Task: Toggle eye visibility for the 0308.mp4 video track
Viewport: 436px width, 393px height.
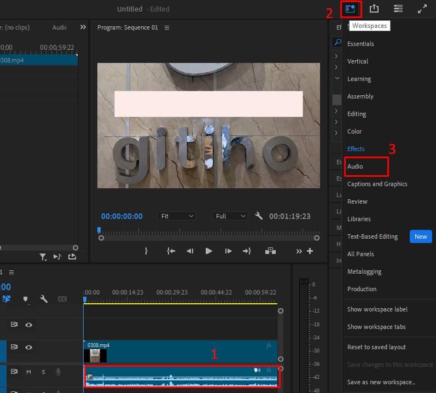Action: tap(28, 347)
